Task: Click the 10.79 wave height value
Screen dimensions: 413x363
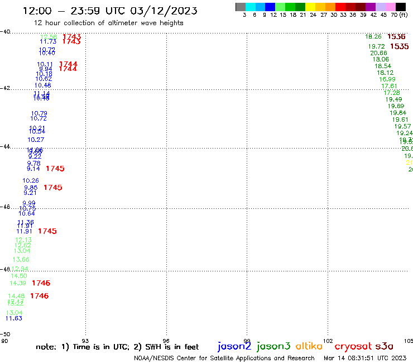Action: click(x=39, y=113)
